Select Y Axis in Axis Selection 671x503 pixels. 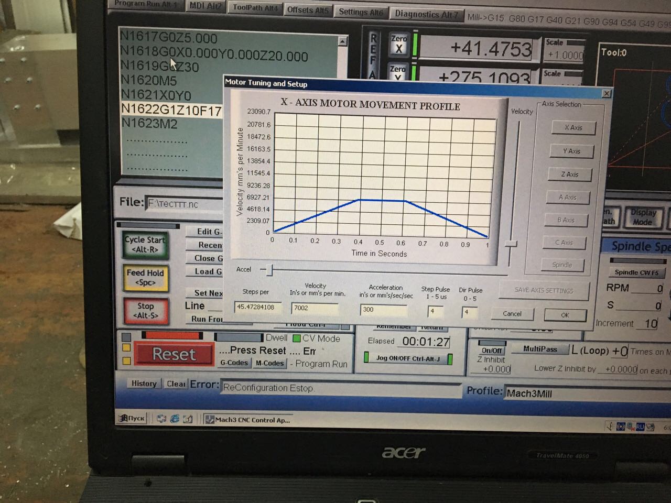pos(571,151)
